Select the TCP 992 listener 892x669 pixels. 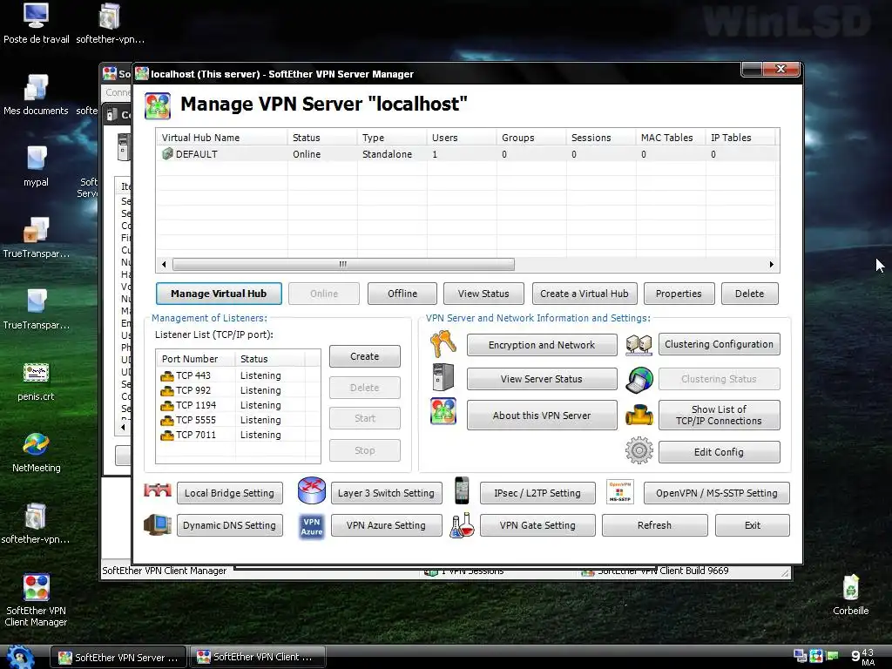pos(238,390)
